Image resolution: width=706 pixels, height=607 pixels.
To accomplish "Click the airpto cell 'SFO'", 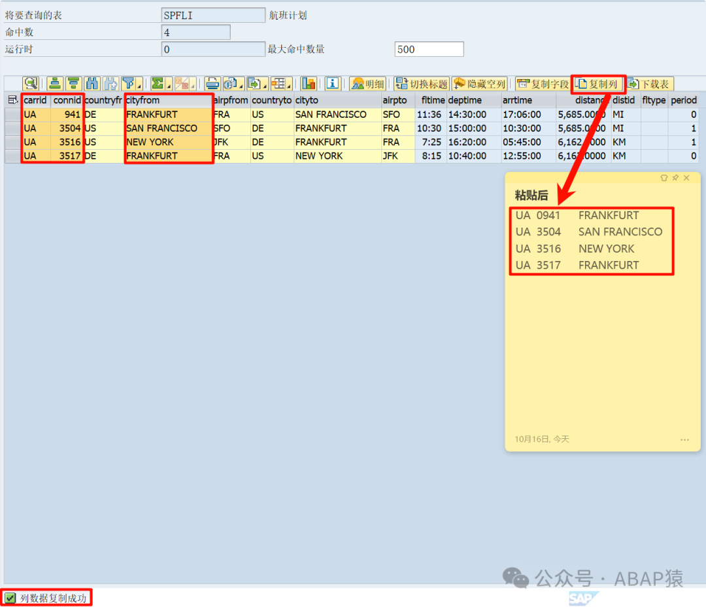I will point(397,114).
